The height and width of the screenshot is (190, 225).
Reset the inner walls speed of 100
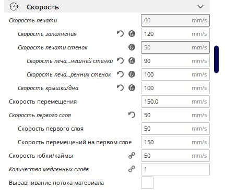click(120, 74)
